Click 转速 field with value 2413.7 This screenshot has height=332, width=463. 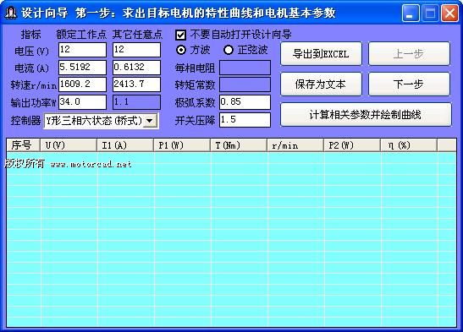[x=137, y=84]
